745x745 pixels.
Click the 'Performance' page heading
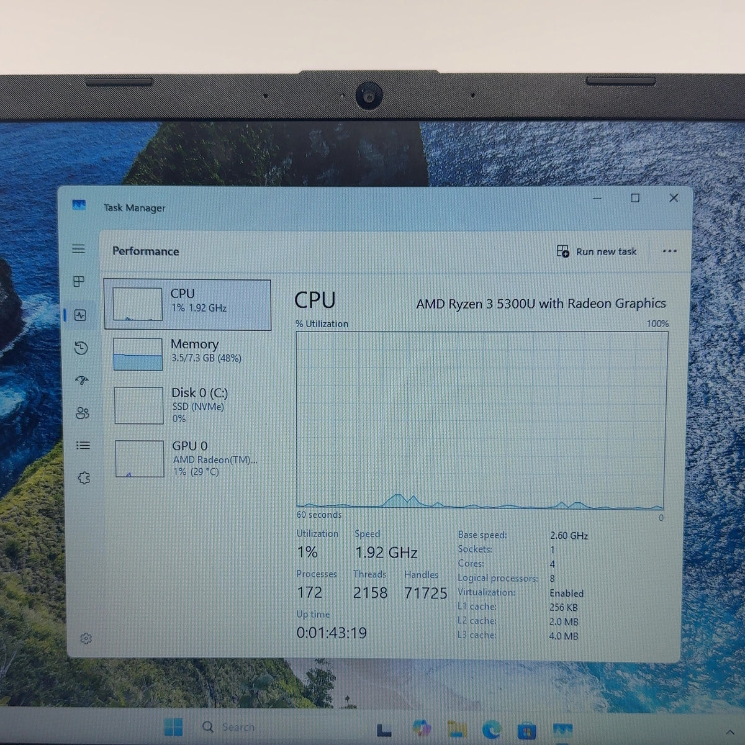pyautogui.click(x=145, y=251)
